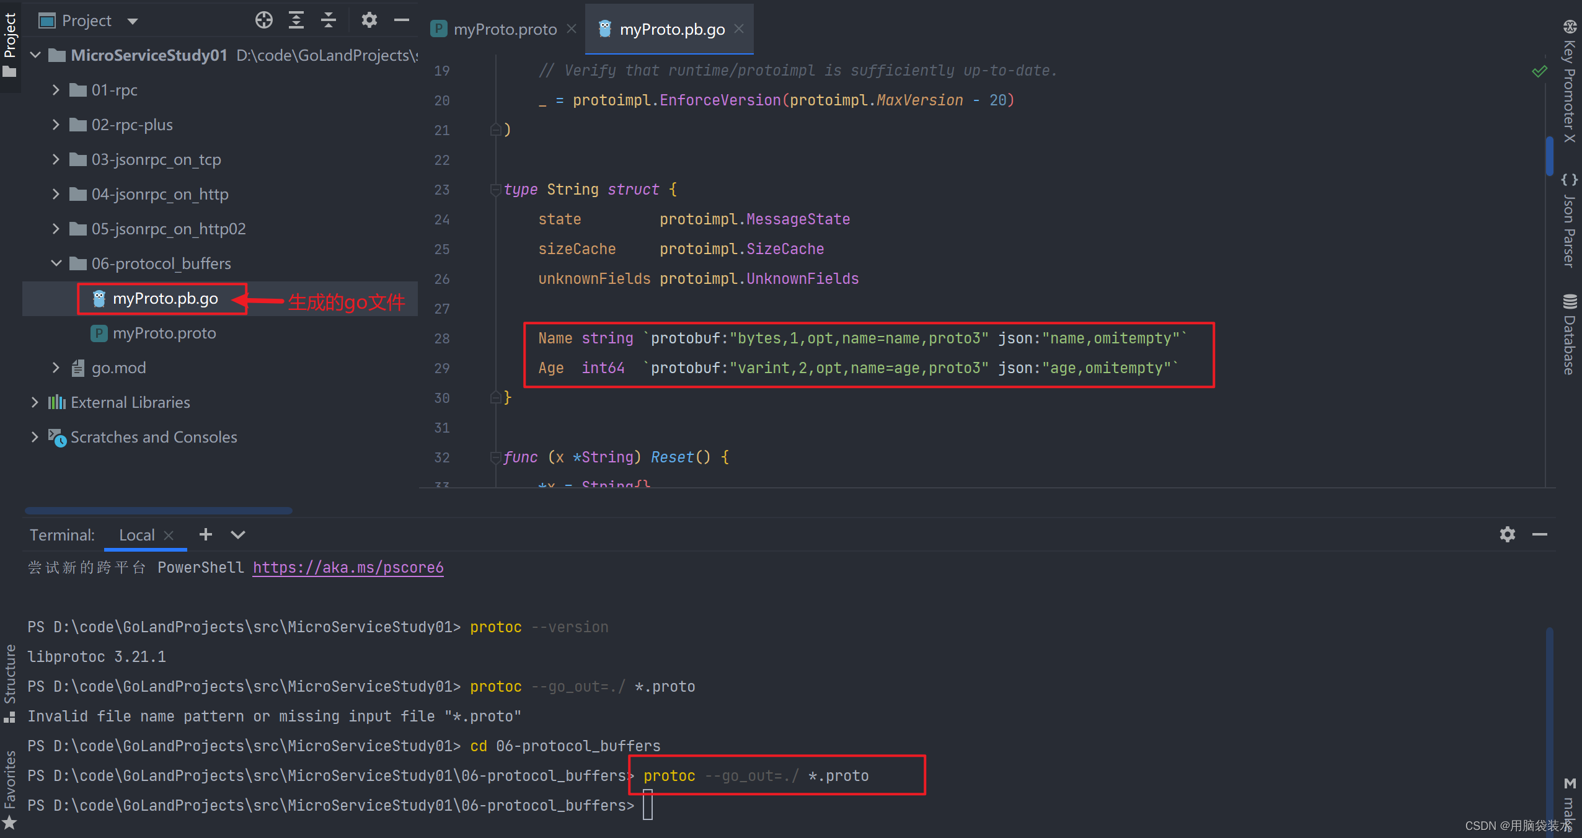Click 'libprotoc 3.21.1' terminal output

coord(97,657)
